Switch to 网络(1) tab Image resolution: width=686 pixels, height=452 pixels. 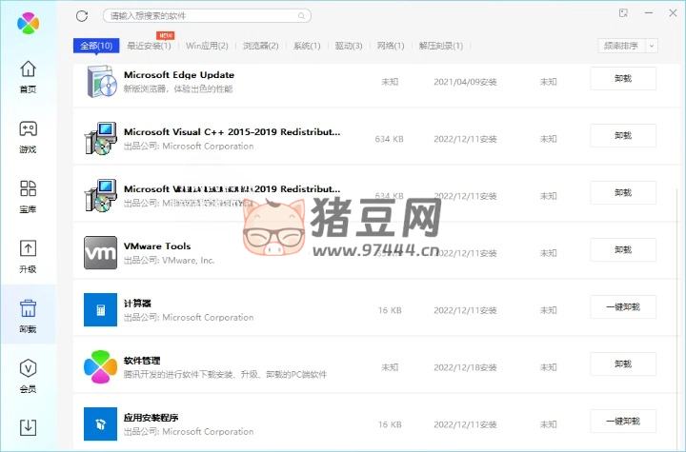[x=391, y=46]
